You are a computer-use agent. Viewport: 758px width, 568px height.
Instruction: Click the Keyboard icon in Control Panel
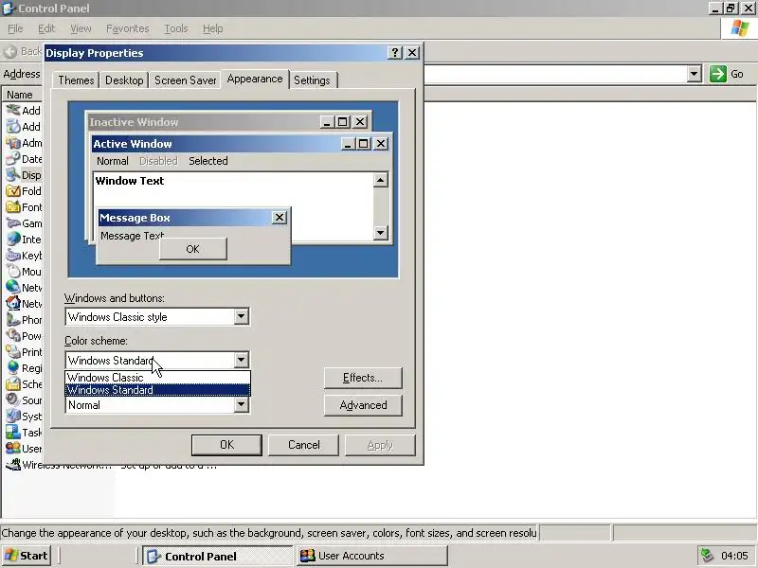click(13, 255)
